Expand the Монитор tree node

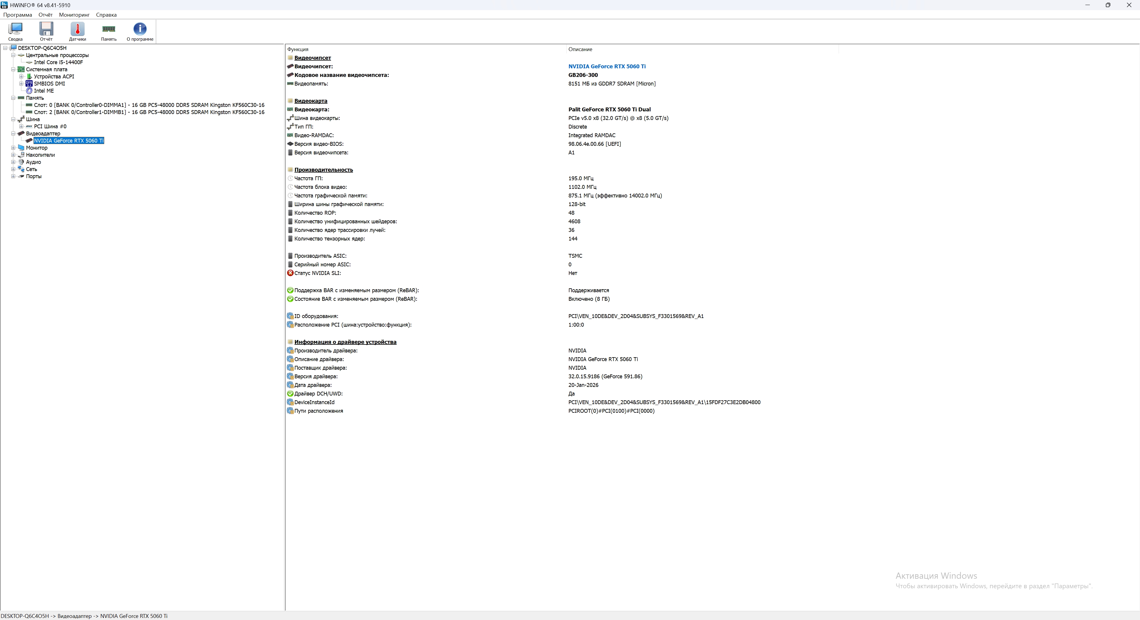(x=13, y=148)
